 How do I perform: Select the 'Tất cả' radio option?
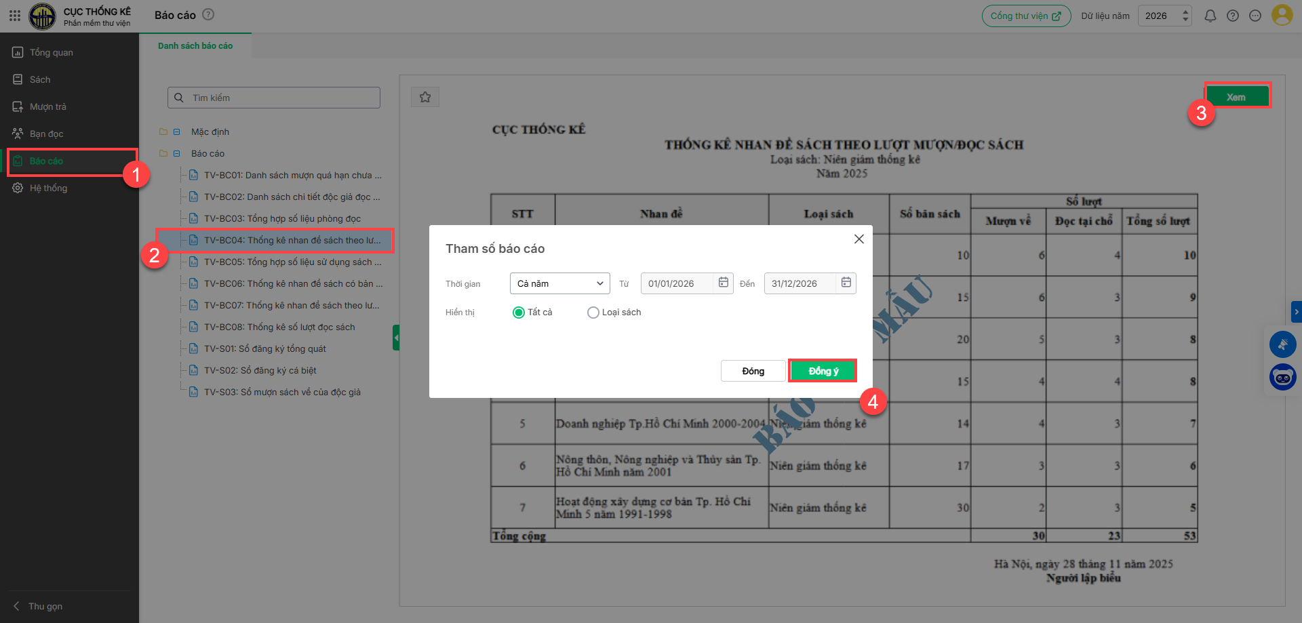(519, 313)
